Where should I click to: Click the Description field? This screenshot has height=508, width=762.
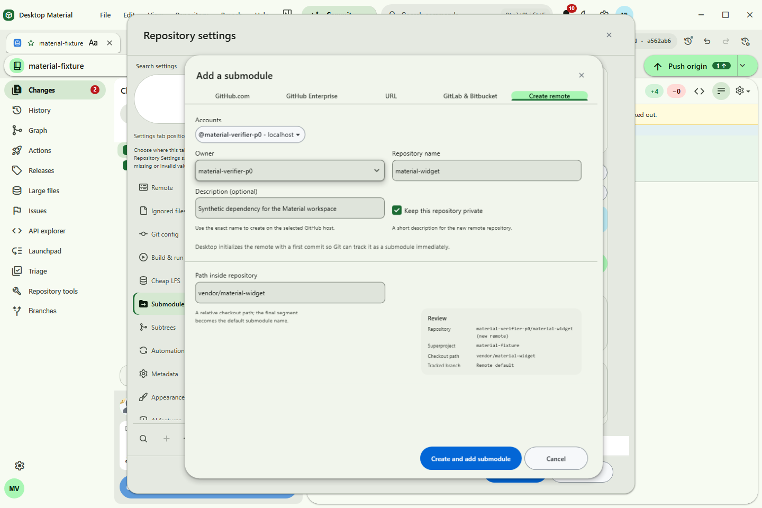pos(290,208)
